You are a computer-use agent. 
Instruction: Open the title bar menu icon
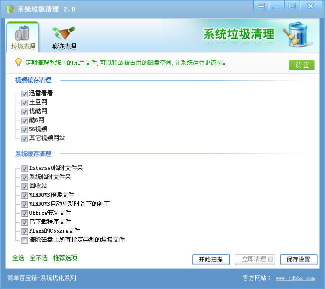(261, 6)
